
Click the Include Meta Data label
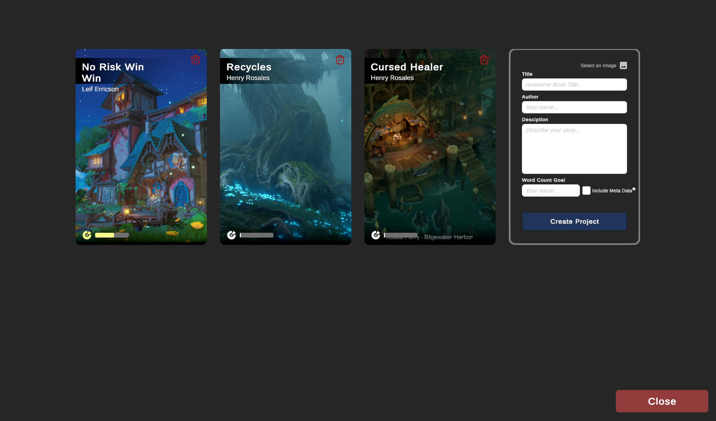tap(612, 191)
